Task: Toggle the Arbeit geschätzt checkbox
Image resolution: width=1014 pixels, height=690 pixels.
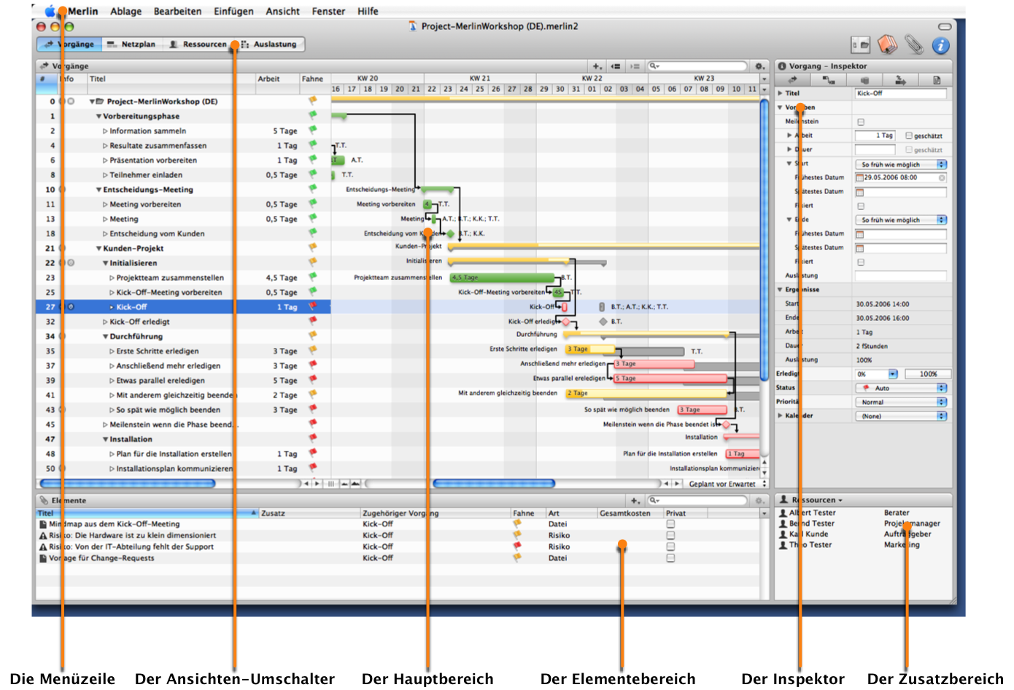Action: pos(909,136)
